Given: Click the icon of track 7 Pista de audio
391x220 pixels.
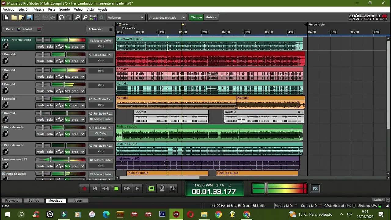Looking at the screenshot, I should coord(5,134).
